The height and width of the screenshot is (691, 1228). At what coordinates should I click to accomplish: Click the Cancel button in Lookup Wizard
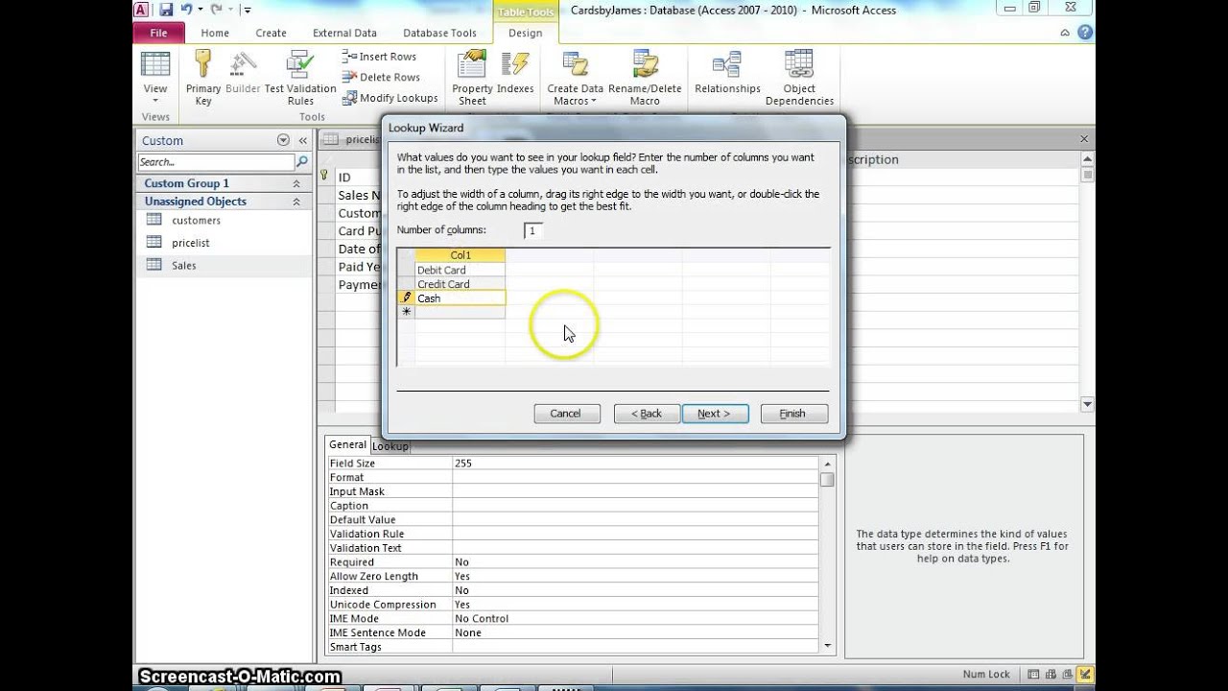click(566, 414)
